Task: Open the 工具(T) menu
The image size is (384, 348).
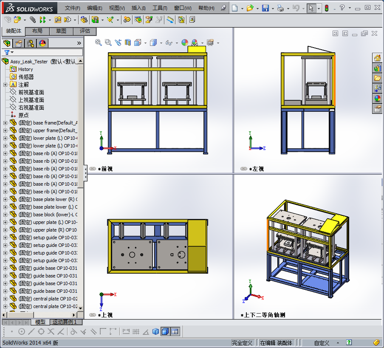Action: tap(160, 8)
